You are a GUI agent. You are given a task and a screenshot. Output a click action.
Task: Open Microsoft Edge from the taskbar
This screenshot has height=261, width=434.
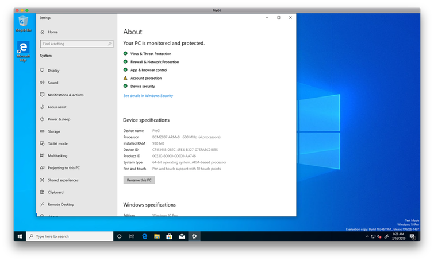(x=145, y=236)
